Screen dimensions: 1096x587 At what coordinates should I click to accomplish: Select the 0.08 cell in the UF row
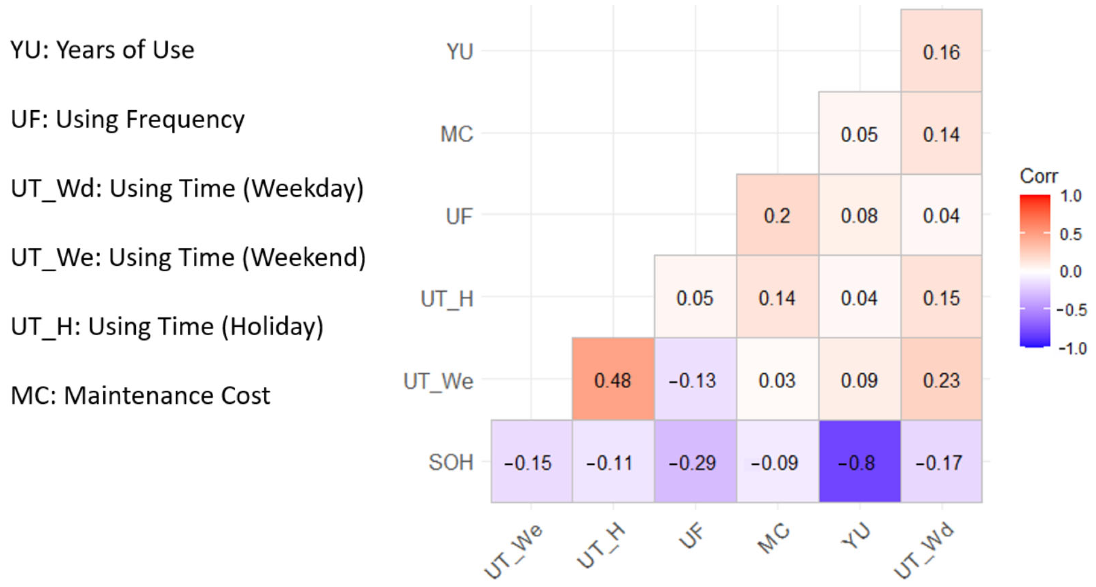(859, 215)
